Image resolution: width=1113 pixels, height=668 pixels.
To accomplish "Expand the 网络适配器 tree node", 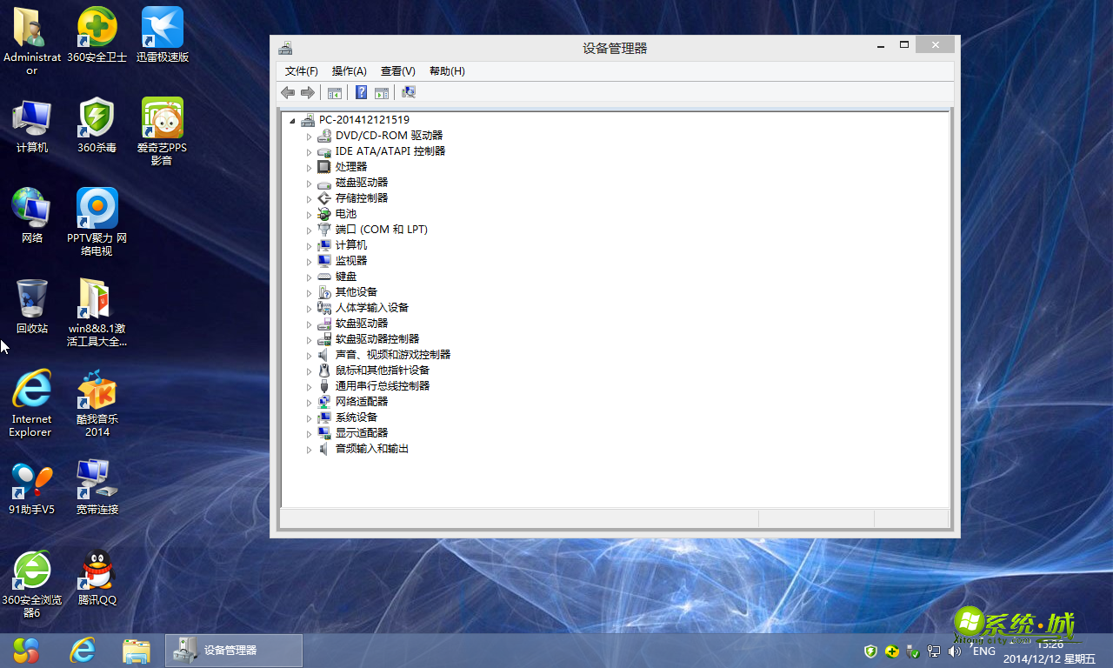I will click(310, 402).
